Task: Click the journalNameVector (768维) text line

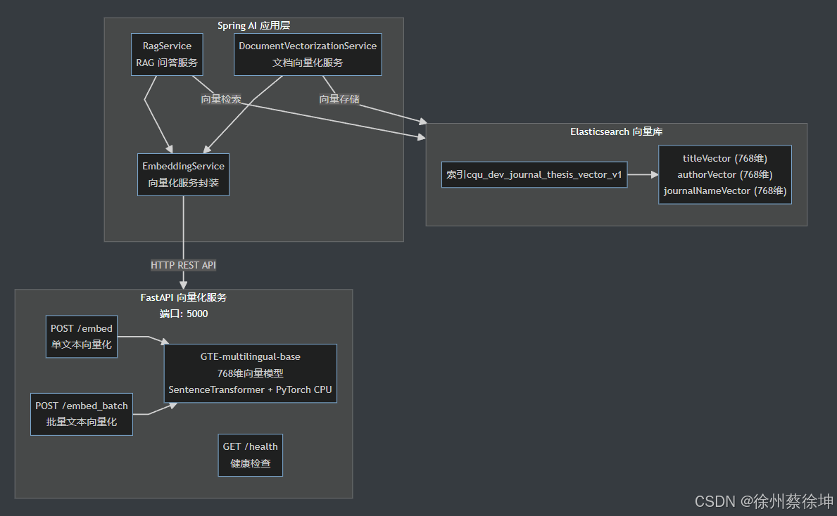Action: pos(725,191)
